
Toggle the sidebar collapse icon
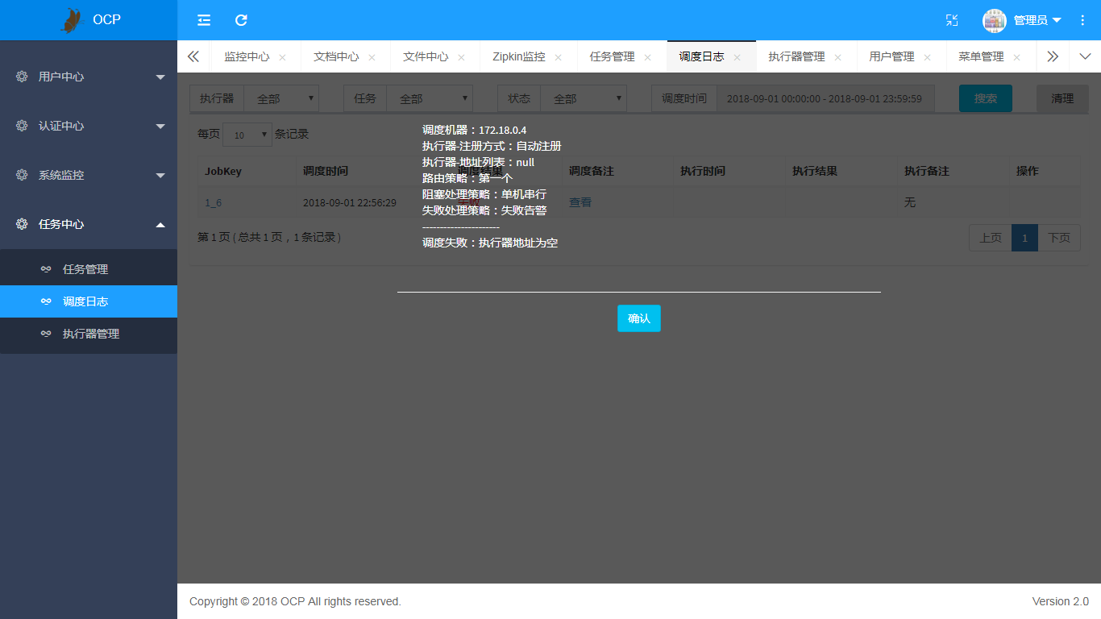pyautogui.click(x=204, y=20)
